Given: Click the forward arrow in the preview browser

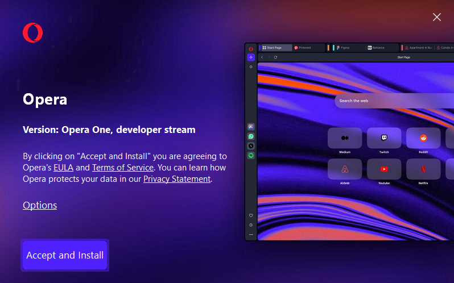Looking at the screenshot, I should 269,57.
